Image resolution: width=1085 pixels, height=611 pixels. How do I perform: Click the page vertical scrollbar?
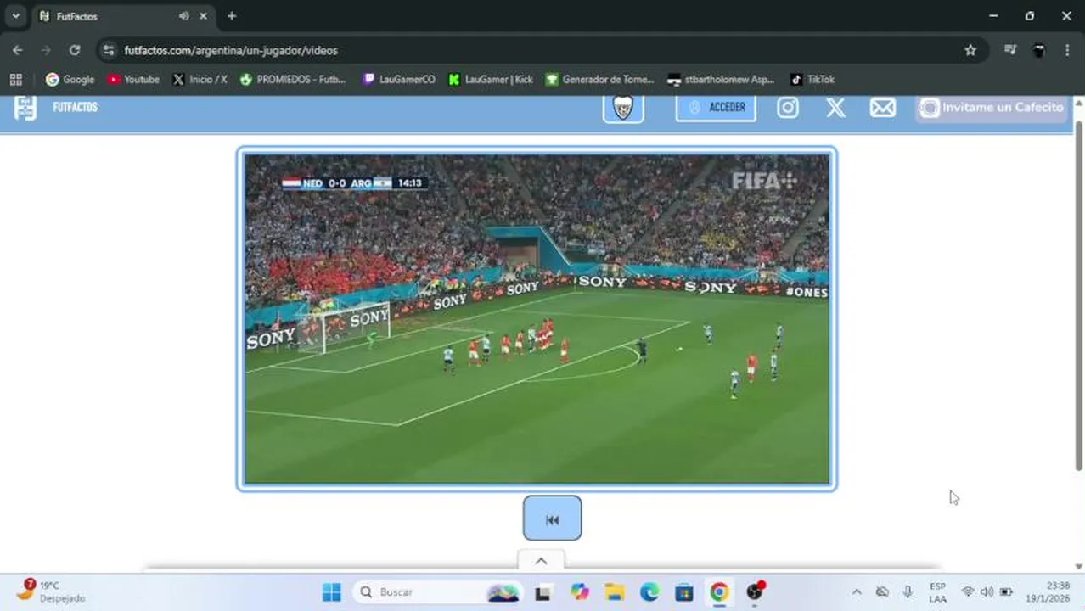point(1079,297)
